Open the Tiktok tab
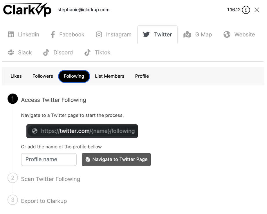 point(97,53)
